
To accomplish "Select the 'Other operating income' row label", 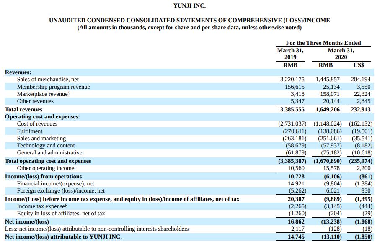I will [45, 168].
